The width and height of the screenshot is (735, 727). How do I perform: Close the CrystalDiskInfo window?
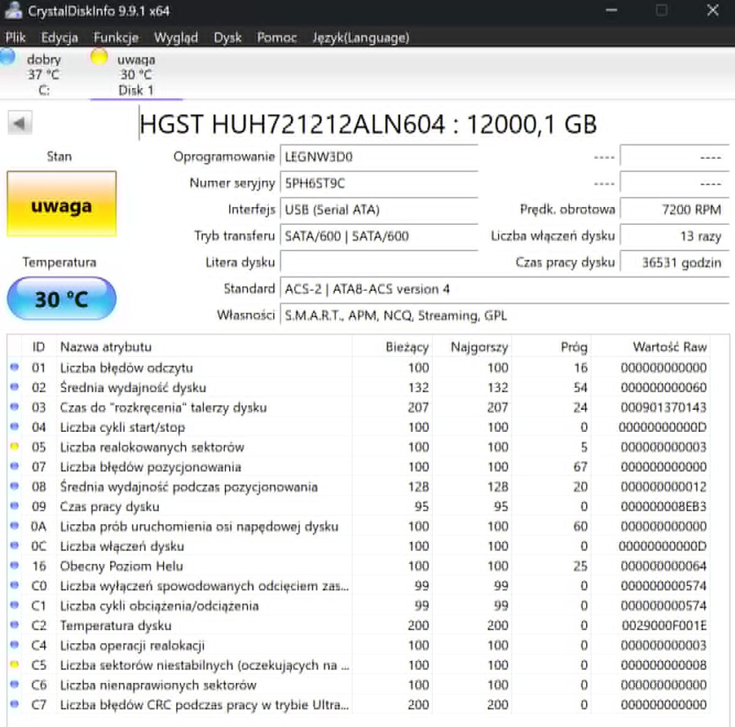[712, 10]
